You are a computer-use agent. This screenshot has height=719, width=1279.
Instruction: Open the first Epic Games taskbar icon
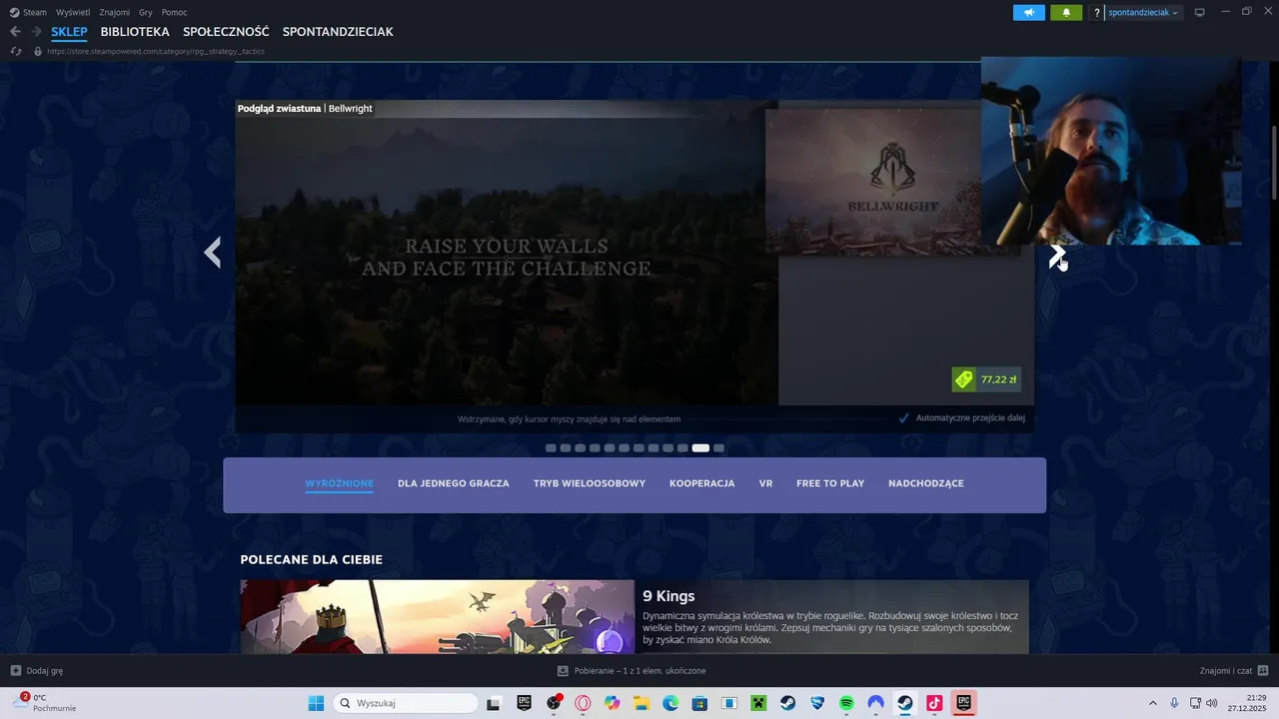click(524, 703)
